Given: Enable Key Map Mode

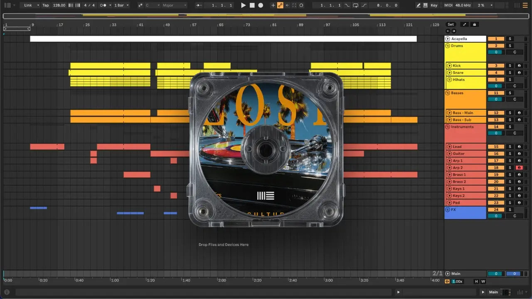Looking at the screenshot, I should tap(434, 5).
